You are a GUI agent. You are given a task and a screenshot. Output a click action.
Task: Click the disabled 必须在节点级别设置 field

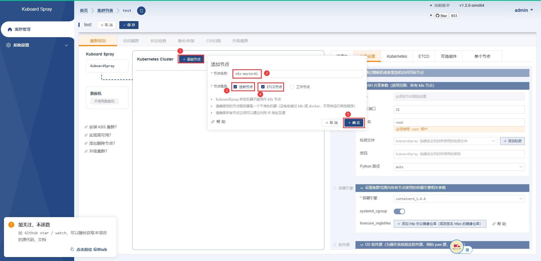(459, 97)
